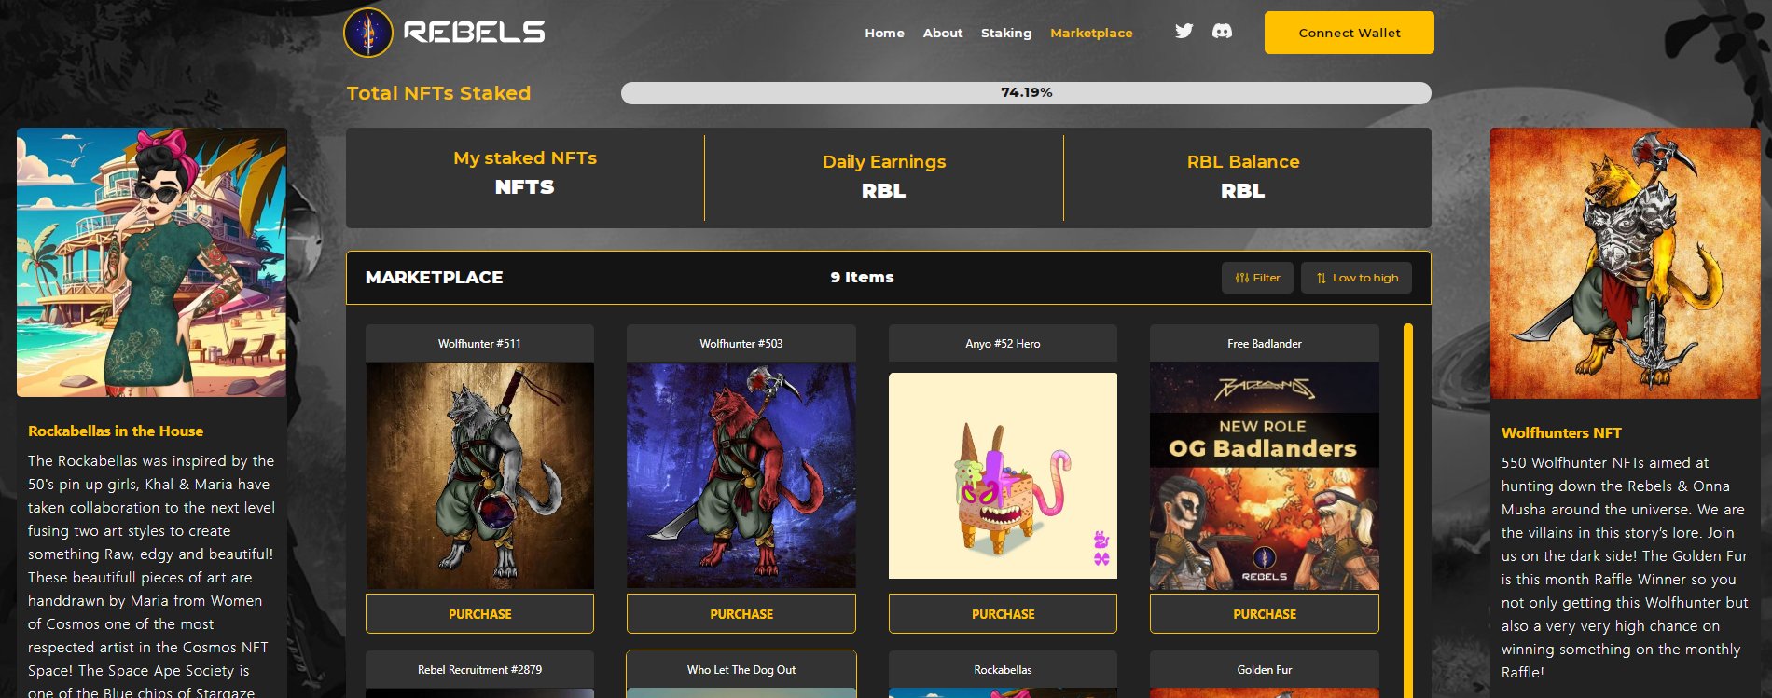
Task: Select the Marketplace nav item
Action: click(x=1091, y=33)
